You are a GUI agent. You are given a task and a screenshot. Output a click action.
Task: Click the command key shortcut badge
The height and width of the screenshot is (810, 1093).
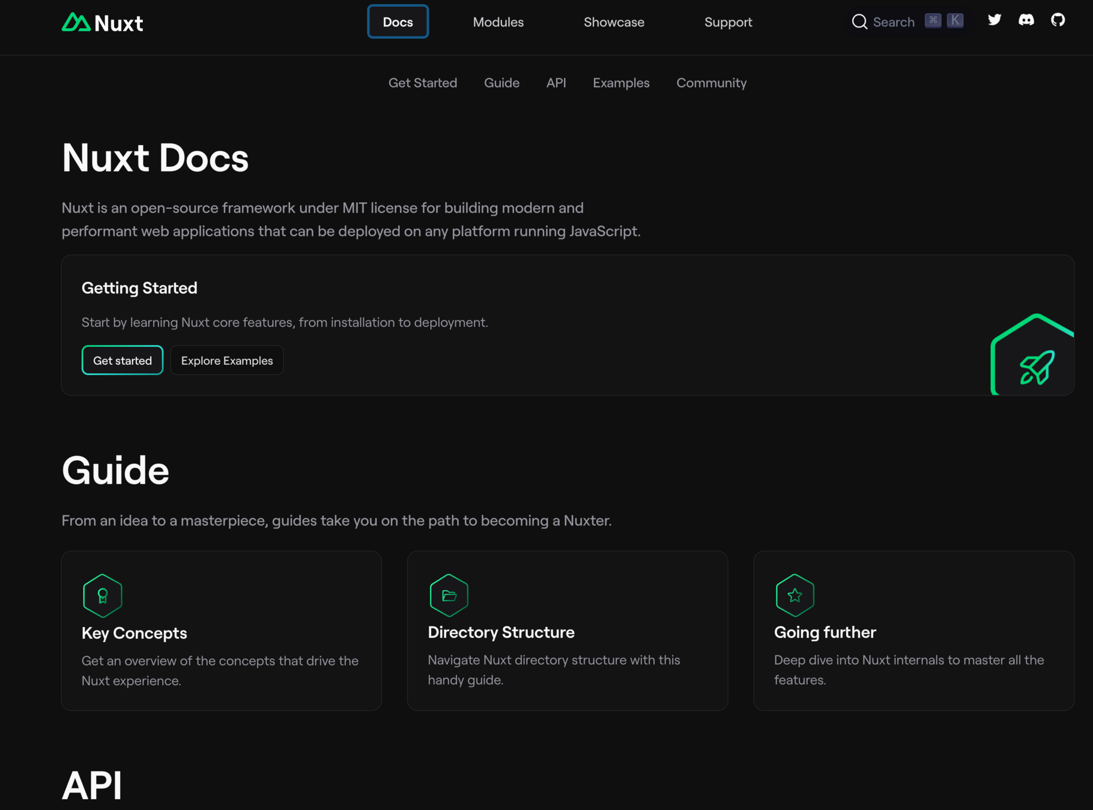click(x=933, y=20)
